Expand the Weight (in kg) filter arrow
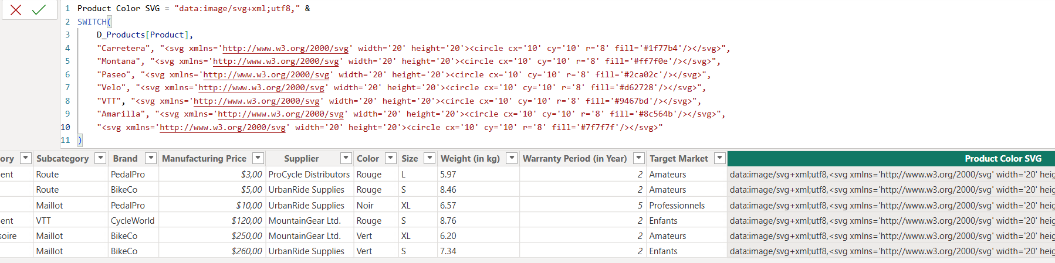1055x263 pixels. (512, 158)
